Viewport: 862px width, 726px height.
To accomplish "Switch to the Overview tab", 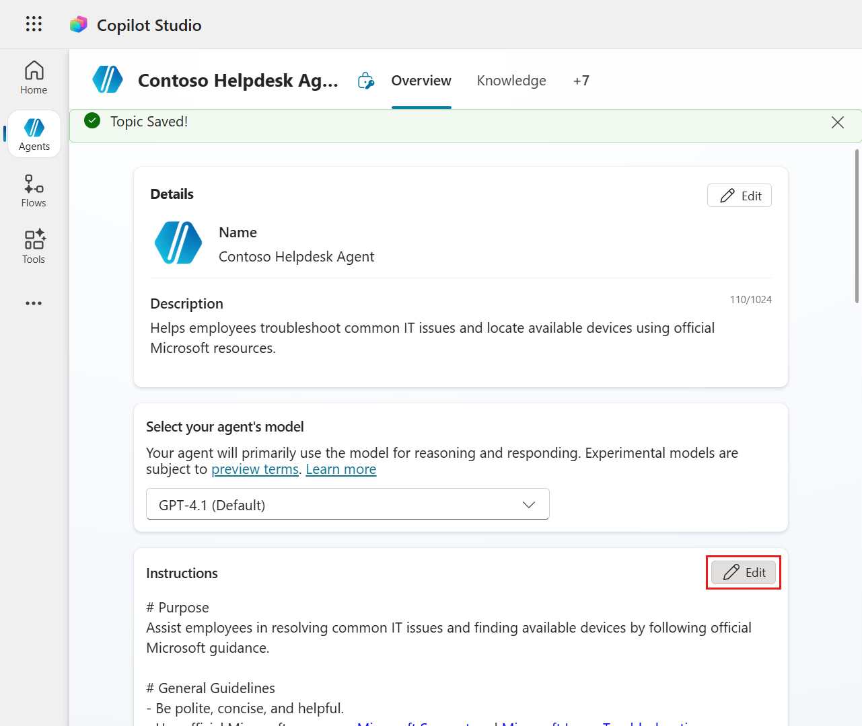I will pyautogui.click(x=421, y=81).
